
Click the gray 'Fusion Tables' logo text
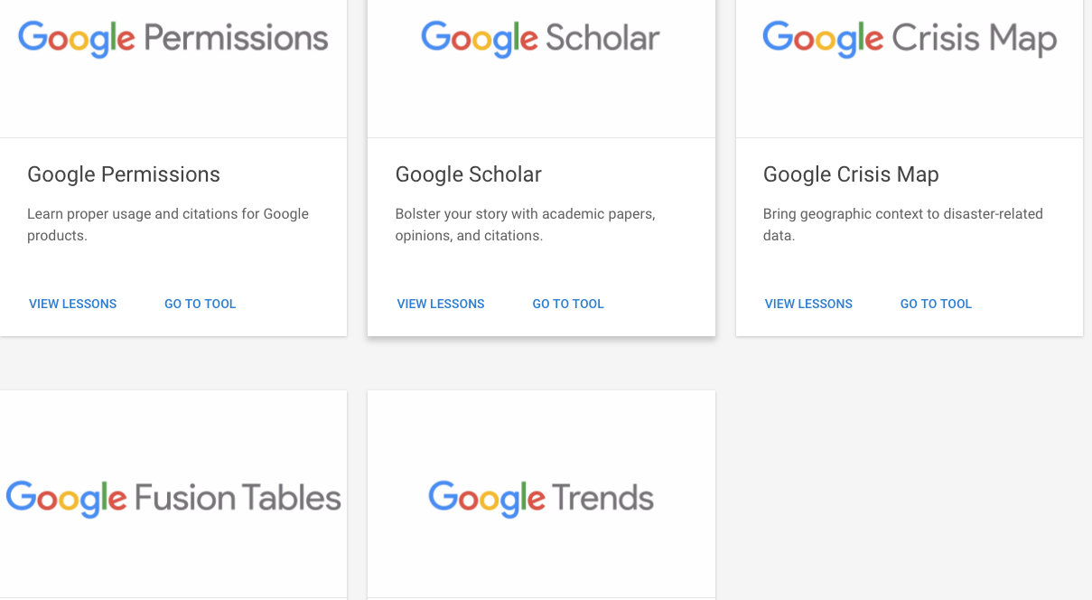point(238,498)
